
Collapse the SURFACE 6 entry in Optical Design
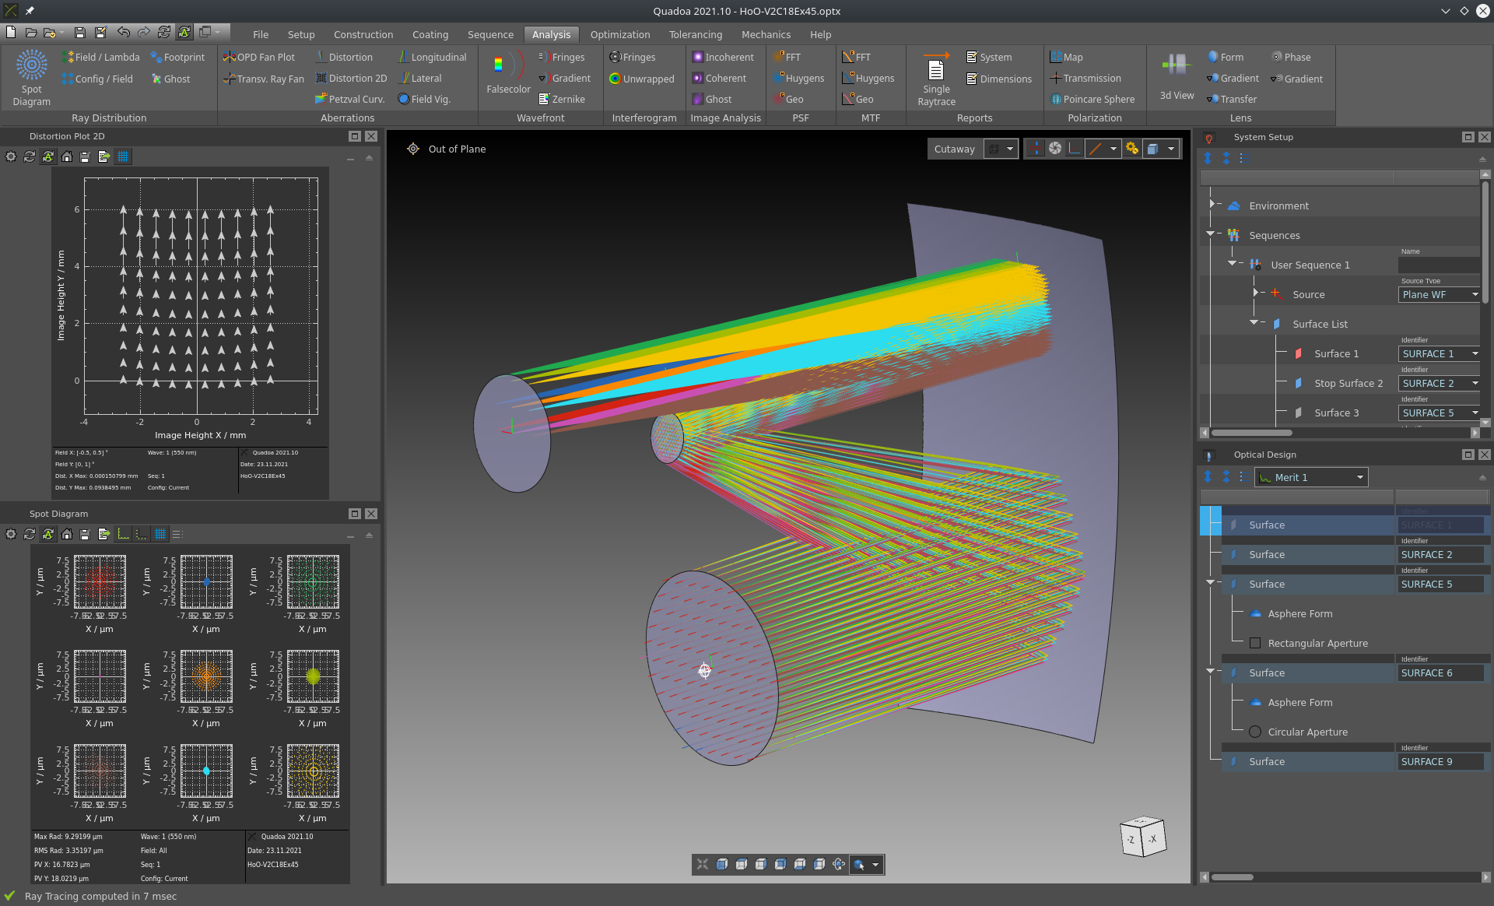[1210, 671]
